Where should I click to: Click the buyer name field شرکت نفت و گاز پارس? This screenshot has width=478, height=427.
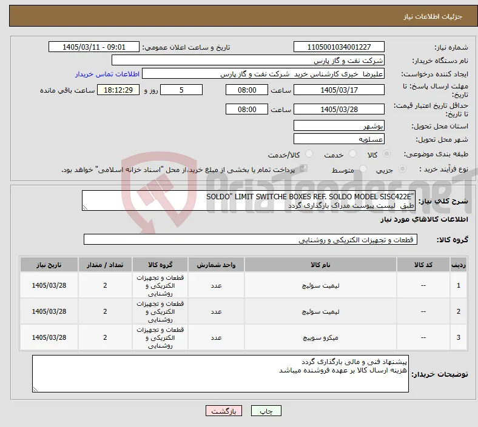pos(248,60)
